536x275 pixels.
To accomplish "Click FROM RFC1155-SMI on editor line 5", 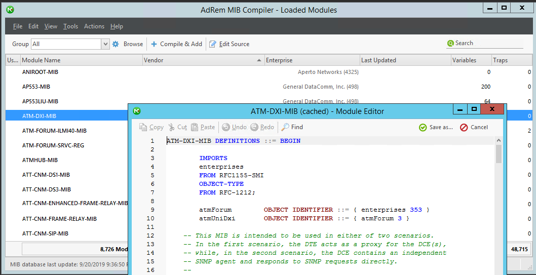I will click(232, 175).
